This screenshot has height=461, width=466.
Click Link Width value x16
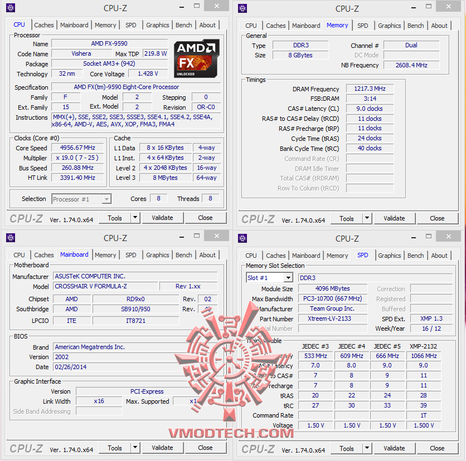(x=99, y=401)
